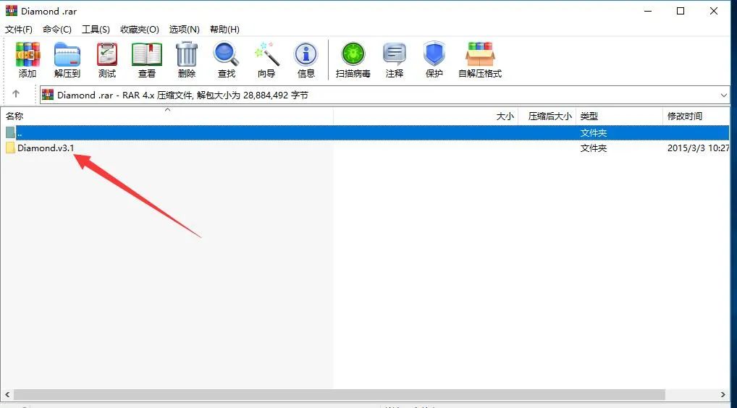
Task: Sort by Name (名称) column header
Action: [x=167, y=116]
